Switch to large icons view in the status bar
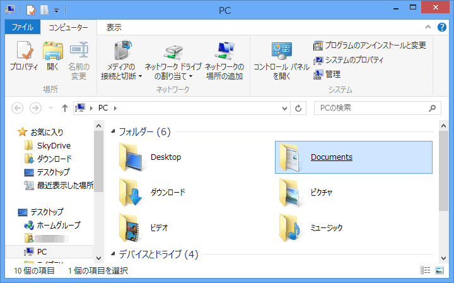Image resolution: width=454 pixels, height=283 pixels. [439, 270]
